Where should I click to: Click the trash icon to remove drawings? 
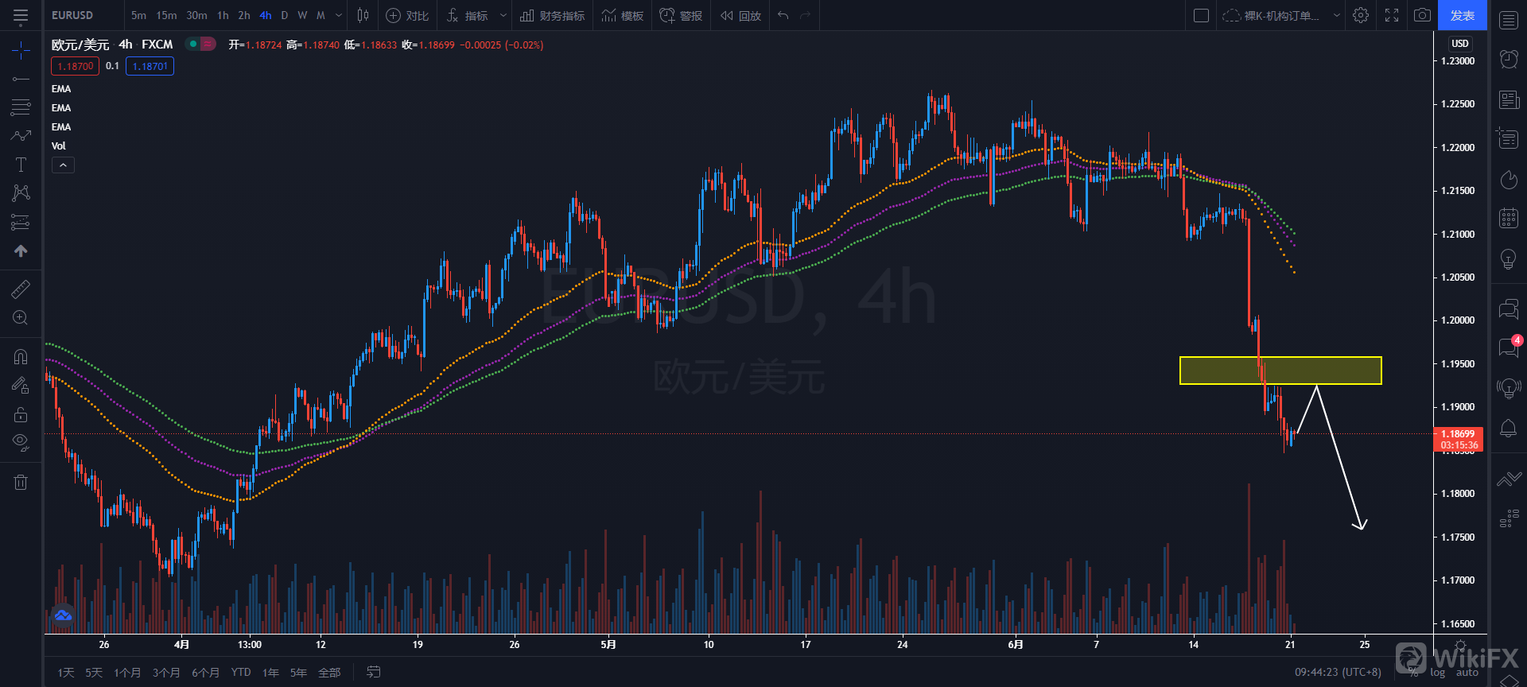pos(21,482)
